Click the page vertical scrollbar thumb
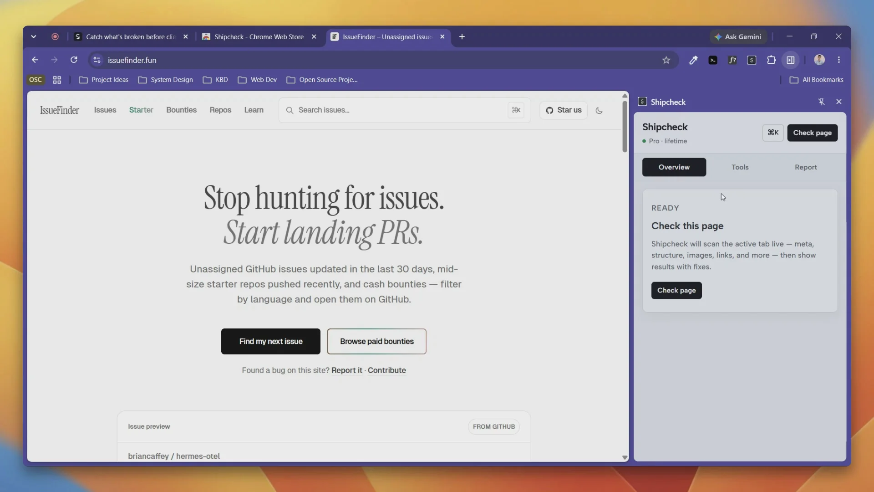This screenshot has width=874, height=492. click(x=625, y=127)
